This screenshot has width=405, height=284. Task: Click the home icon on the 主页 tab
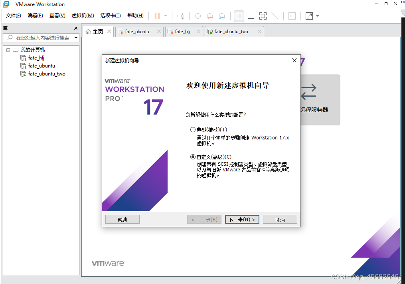coord(88,32)
